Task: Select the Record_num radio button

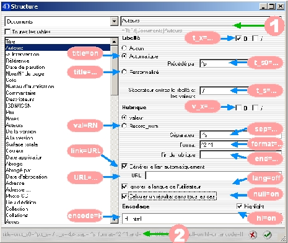Action: tap(124, 126)
